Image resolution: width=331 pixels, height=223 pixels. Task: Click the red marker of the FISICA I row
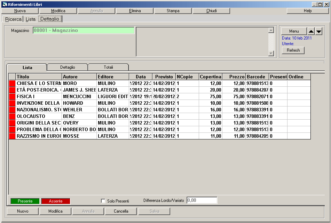[12, 96]
